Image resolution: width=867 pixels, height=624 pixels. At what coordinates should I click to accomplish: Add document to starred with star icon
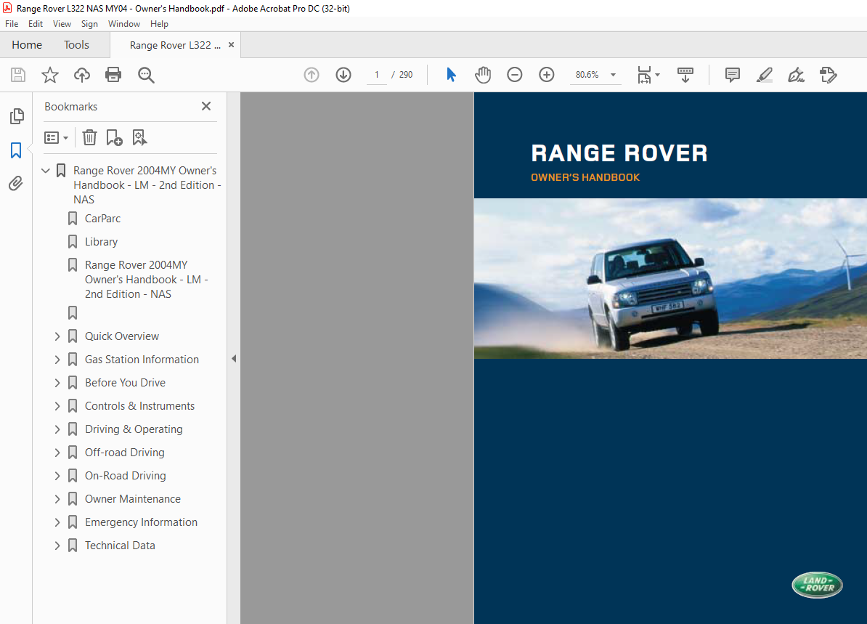tap(50, 75)
